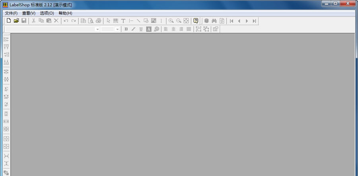
Task: Go to the next record
Action: pos(247,21)
